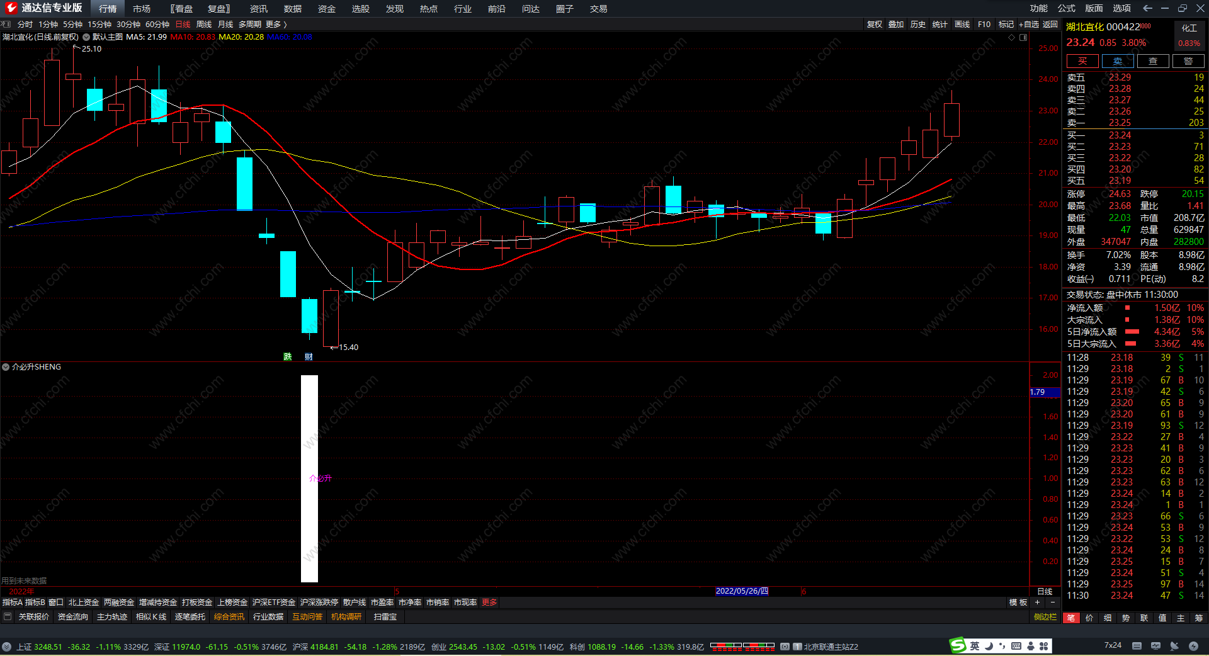The height and width of the screenshot is (656, 1209).
Task: Toggle 画线 drawing tools
Action: tap(962, 24)
